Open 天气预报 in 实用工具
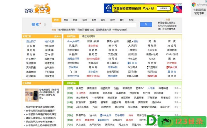This screenshot has width=207, height=128. coord(31,68)
